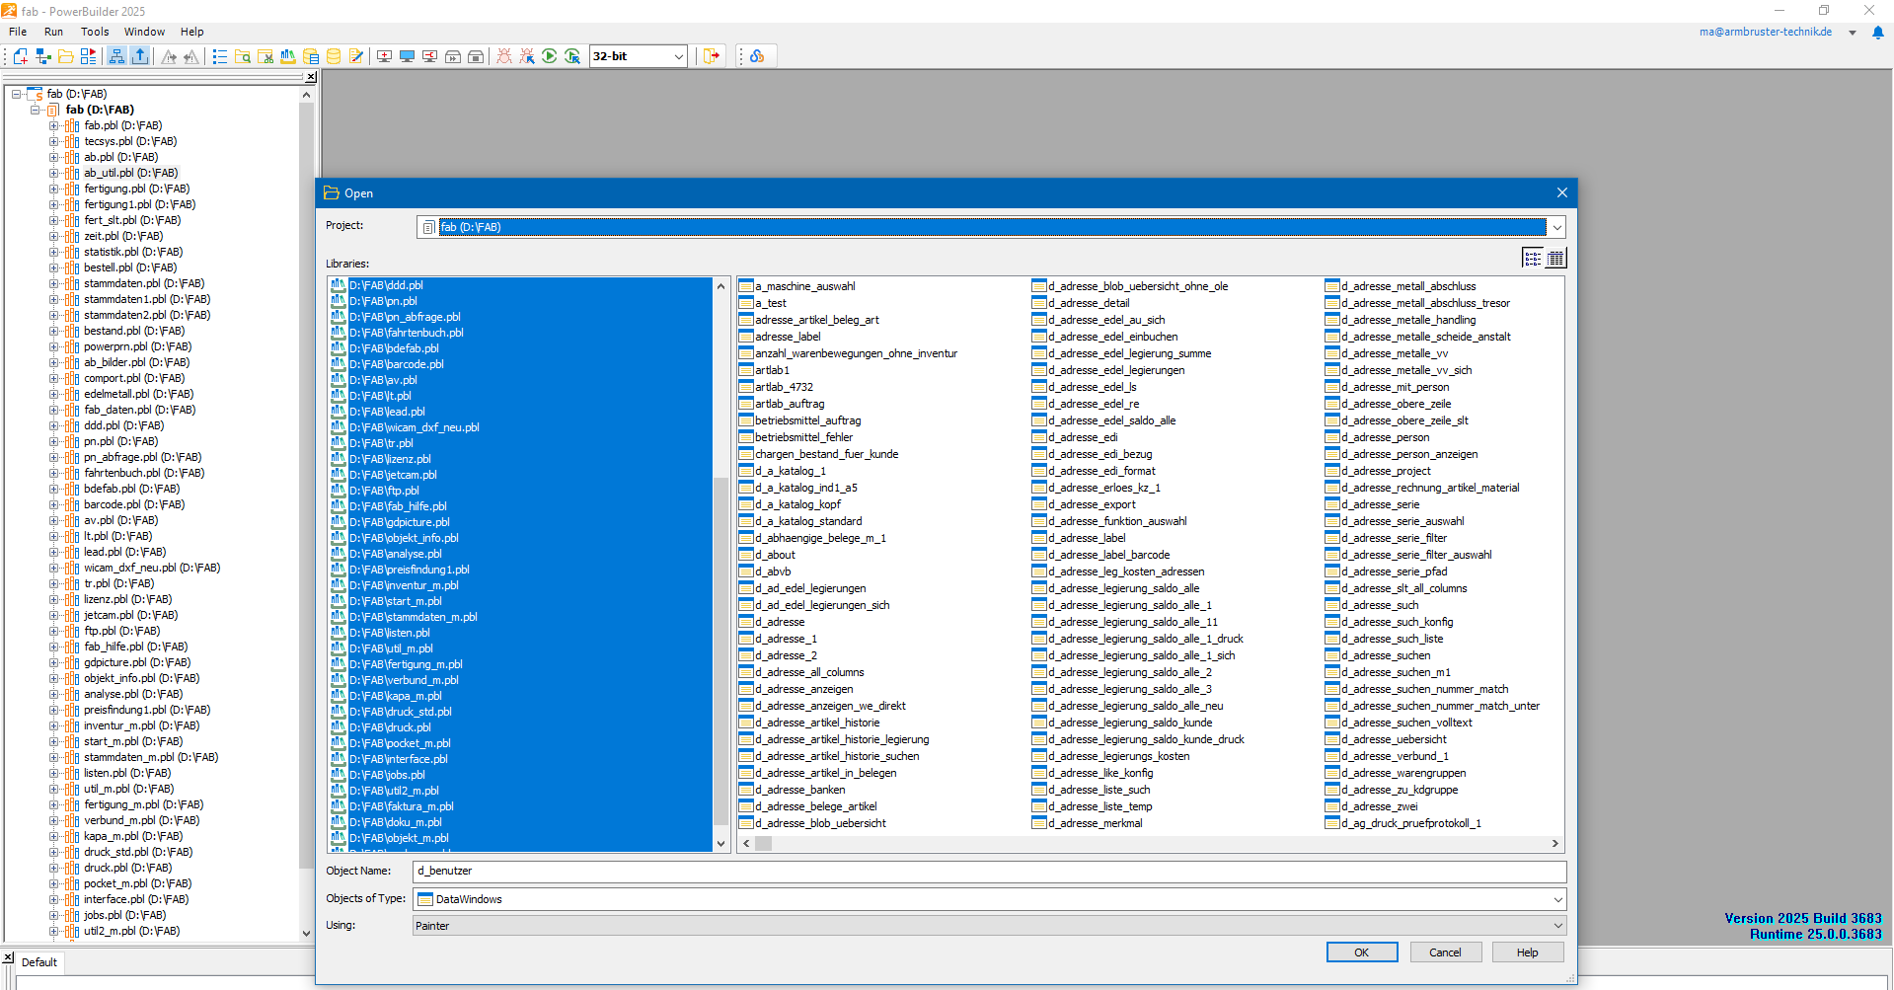
Task: Click the Exit door toolbar icon
Action: tap(711, 56)
